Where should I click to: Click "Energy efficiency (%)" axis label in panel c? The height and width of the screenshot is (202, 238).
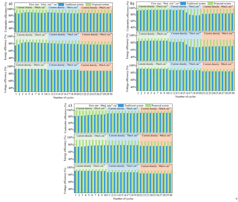point(65,148)
